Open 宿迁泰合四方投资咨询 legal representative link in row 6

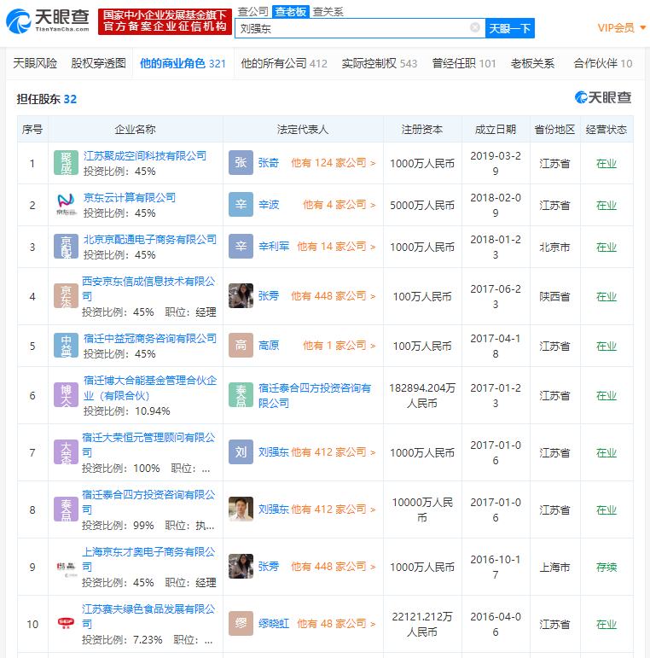coord(315,395)
